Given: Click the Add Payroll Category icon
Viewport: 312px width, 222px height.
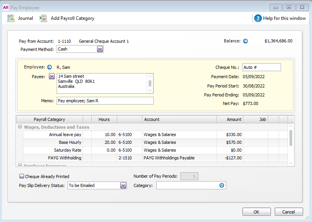Looking at the screenshot, I should pos(43,18).
